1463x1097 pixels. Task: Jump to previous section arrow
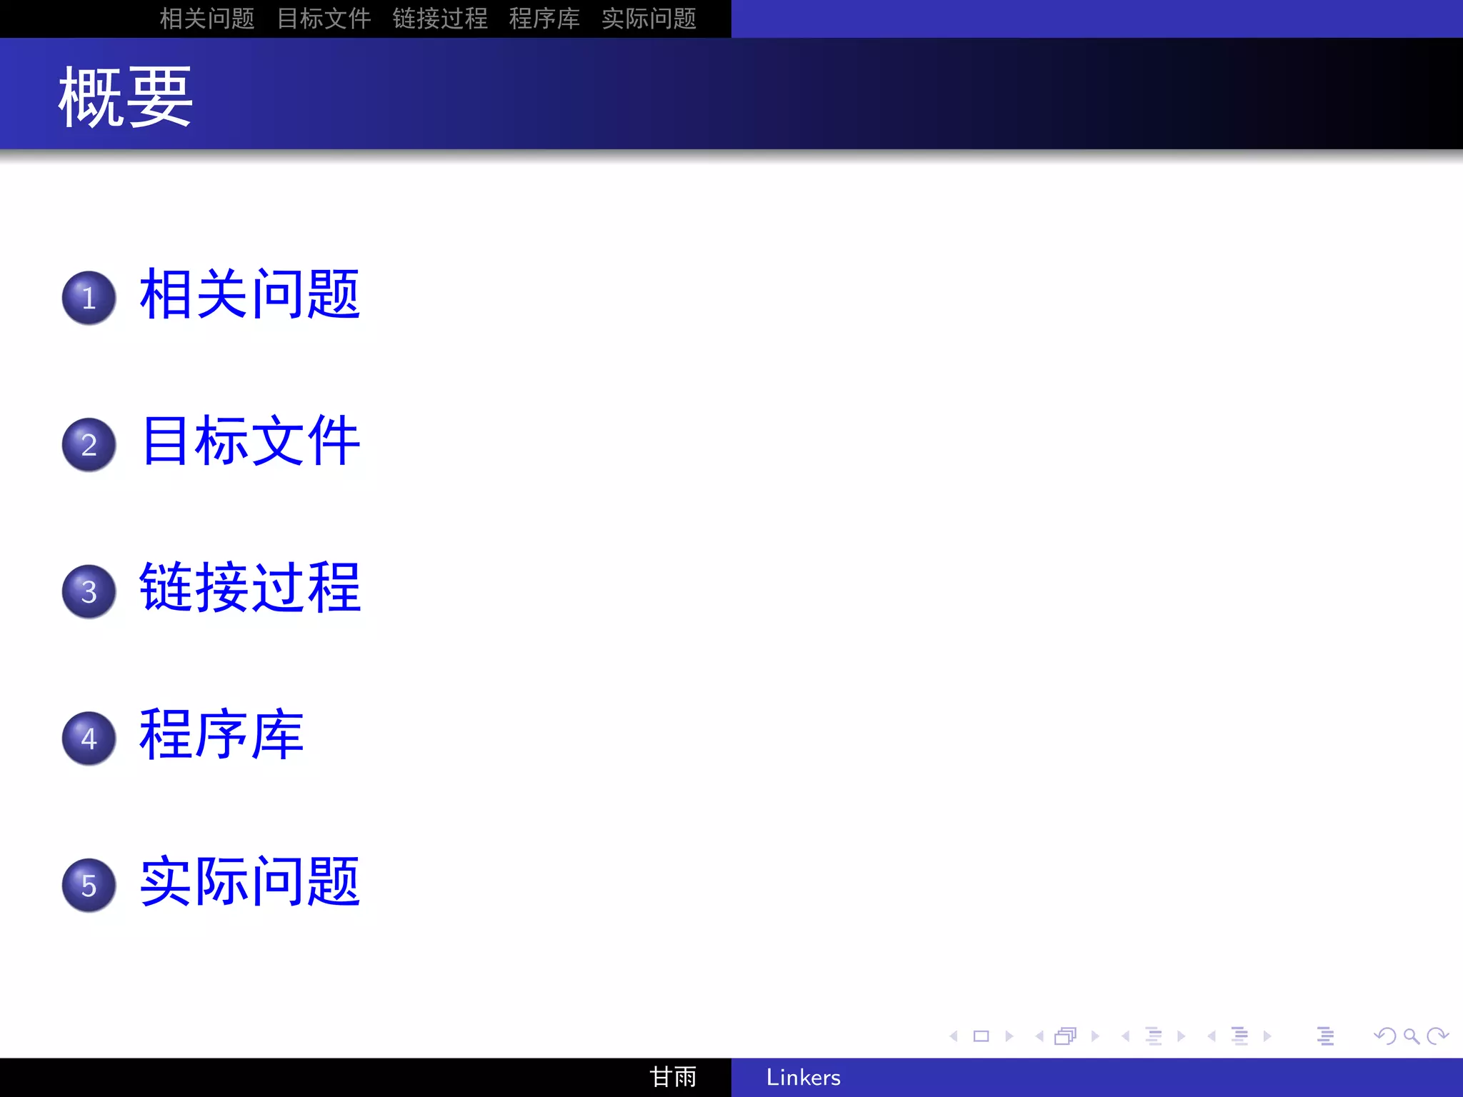click(x=1212, y=1036)
